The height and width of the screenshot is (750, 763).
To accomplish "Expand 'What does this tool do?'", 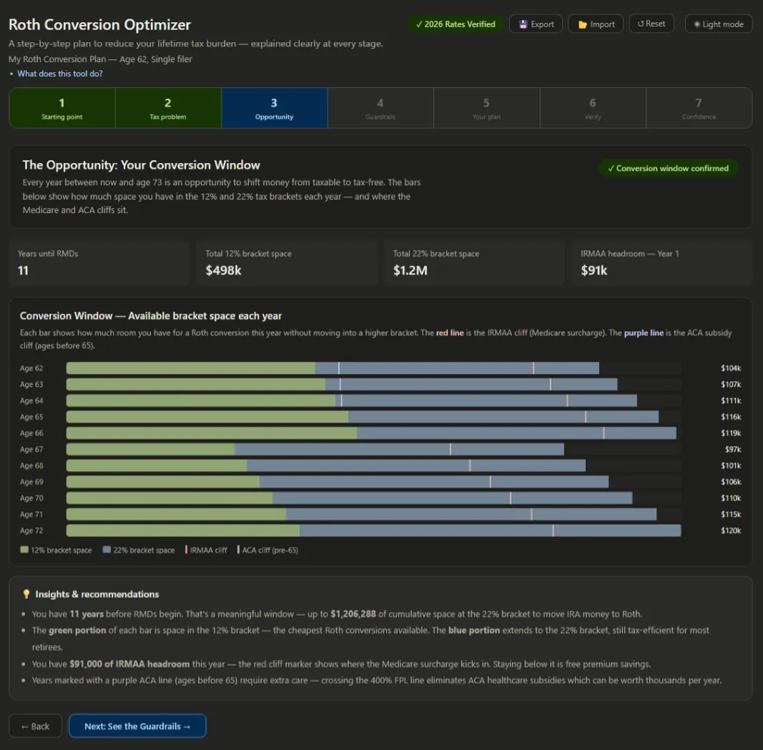I will pyautogui.click(x=56, y=74).
